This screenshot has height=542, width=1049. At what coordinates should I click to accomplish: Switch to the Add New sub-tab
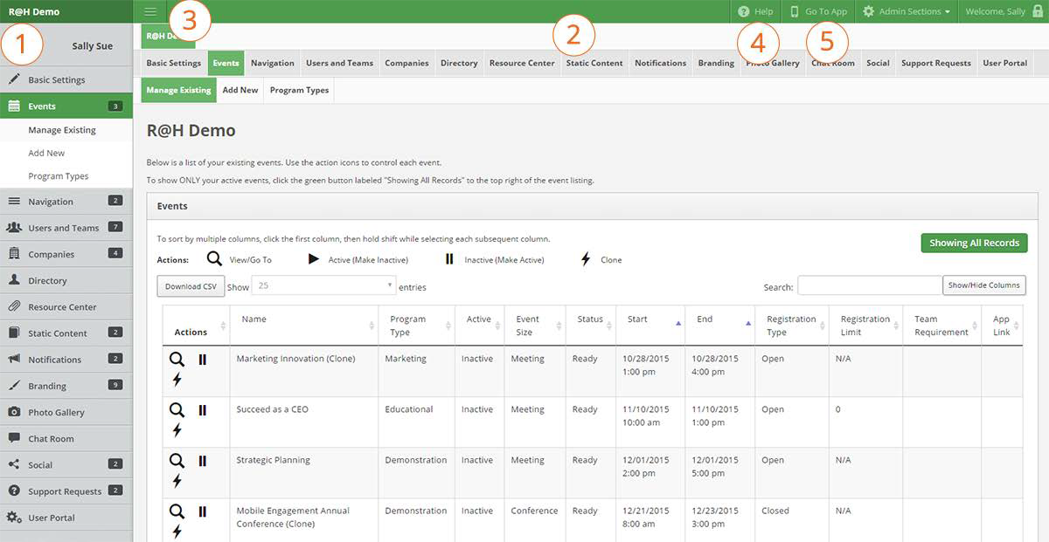pos(240,90)
